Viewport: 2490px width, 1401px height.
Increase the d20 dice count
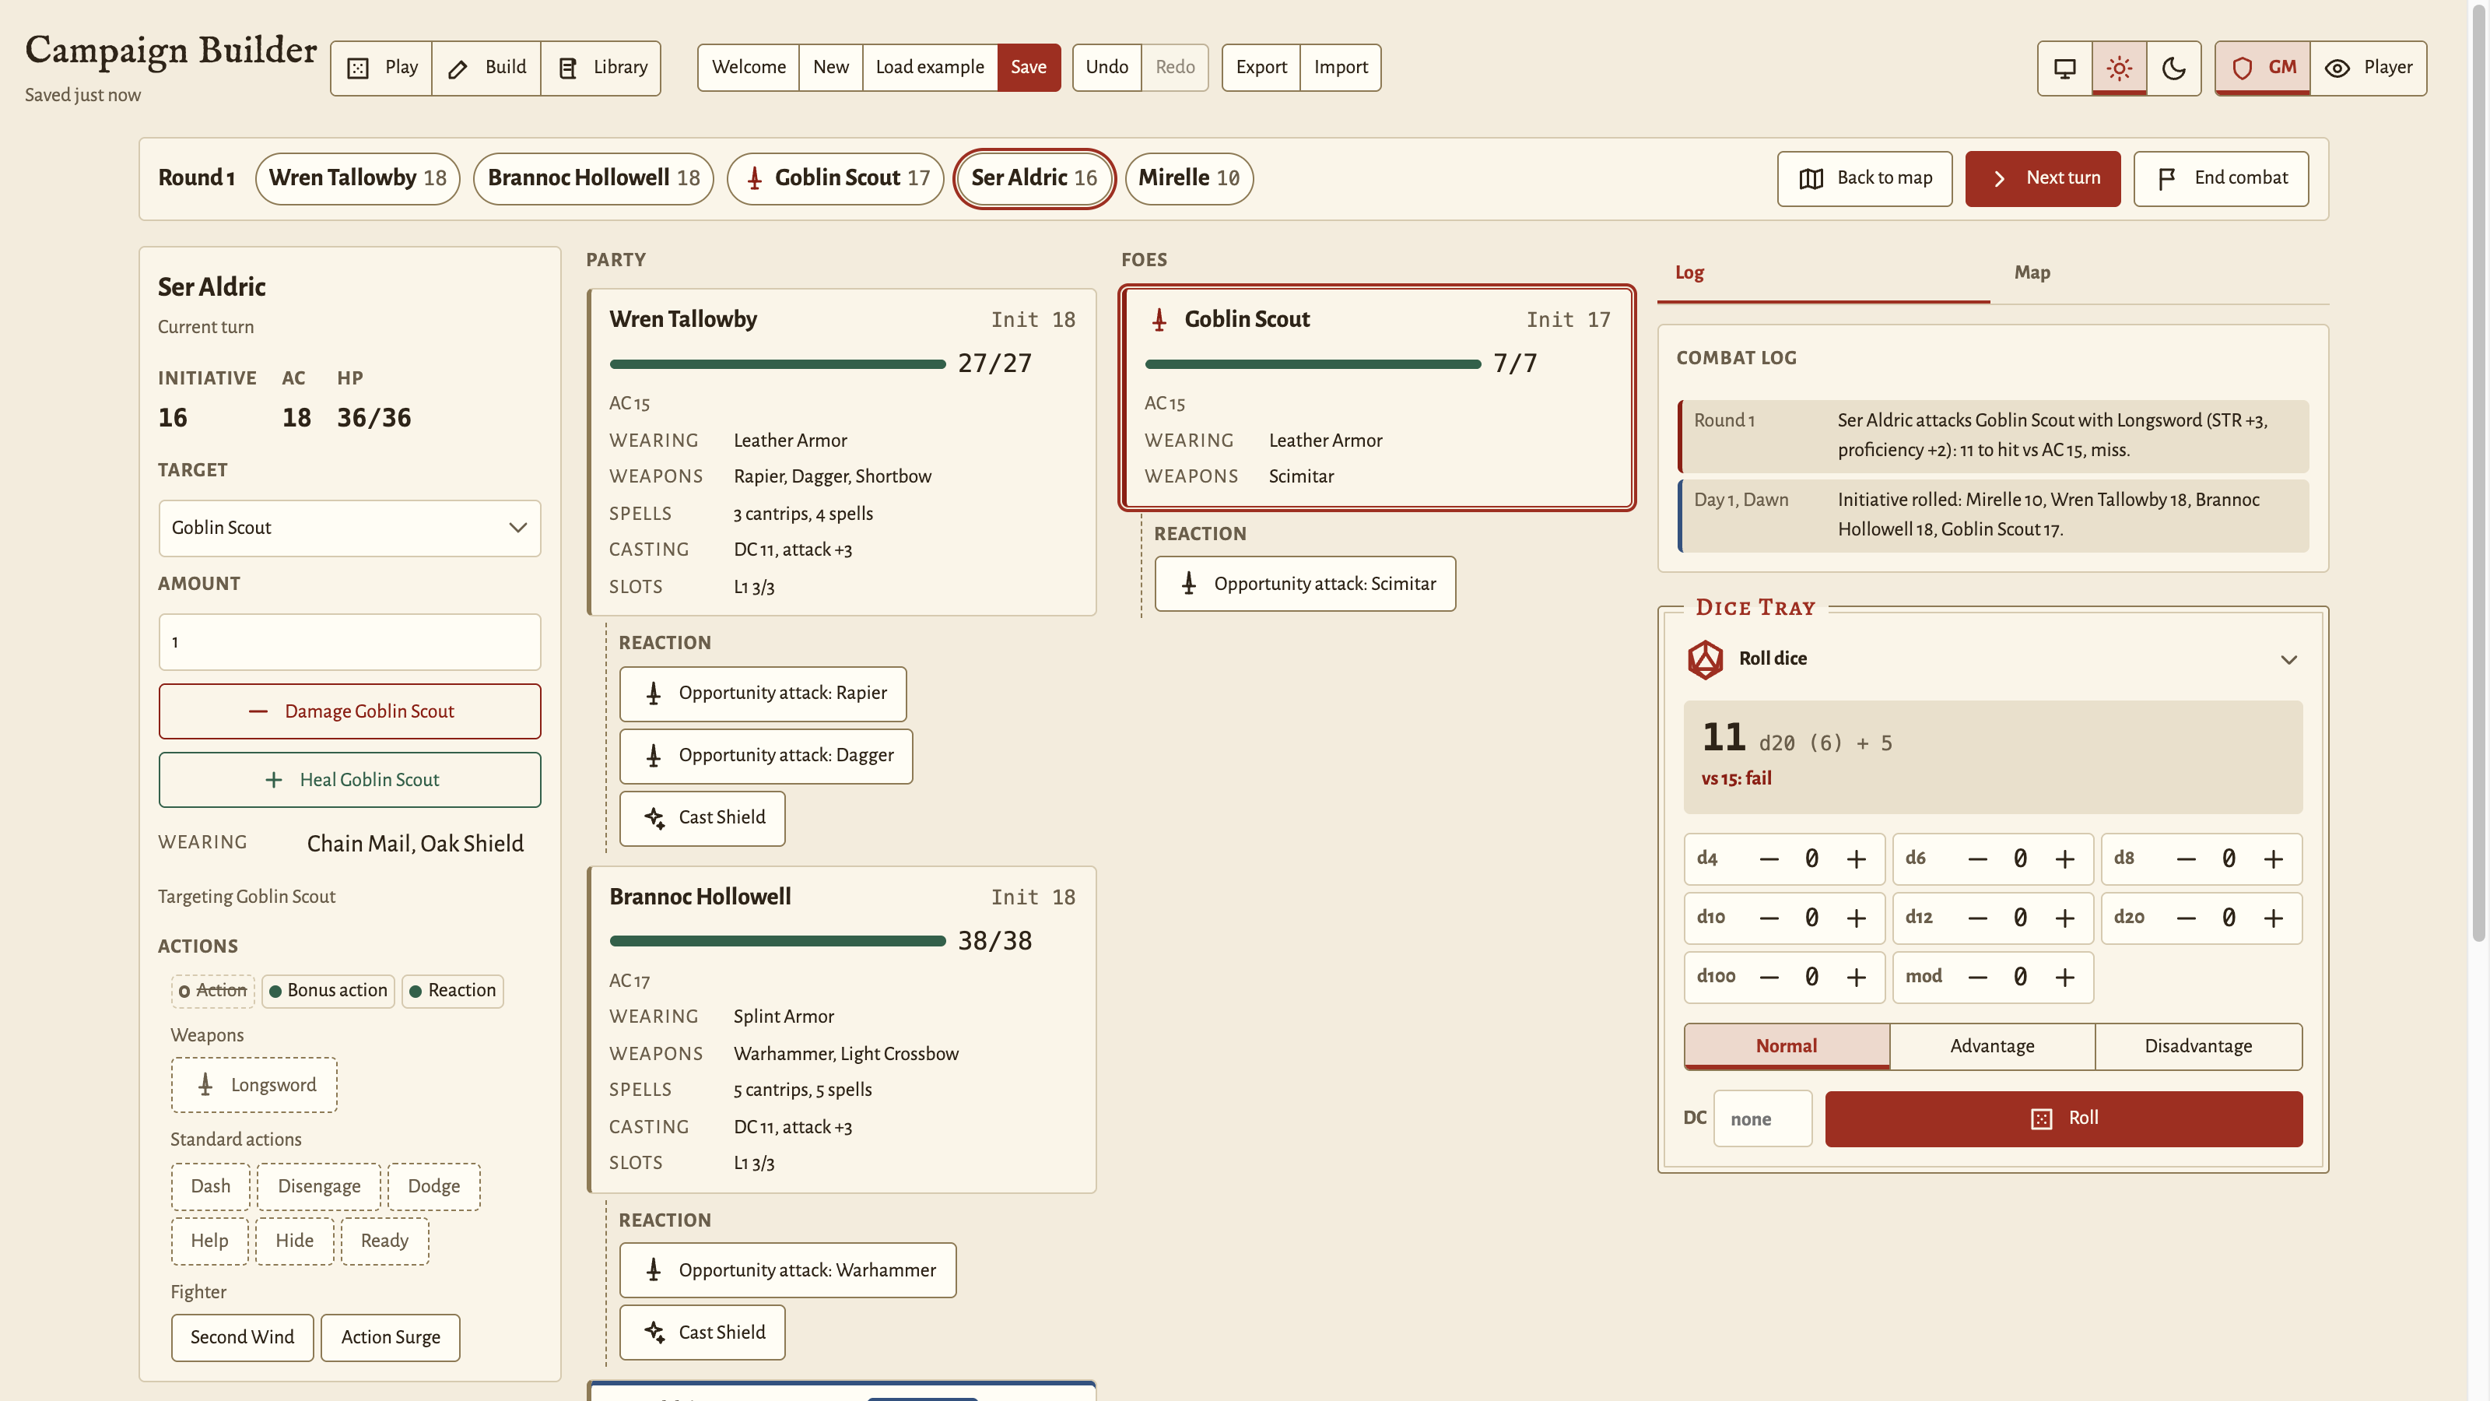tap(2274, 918)
